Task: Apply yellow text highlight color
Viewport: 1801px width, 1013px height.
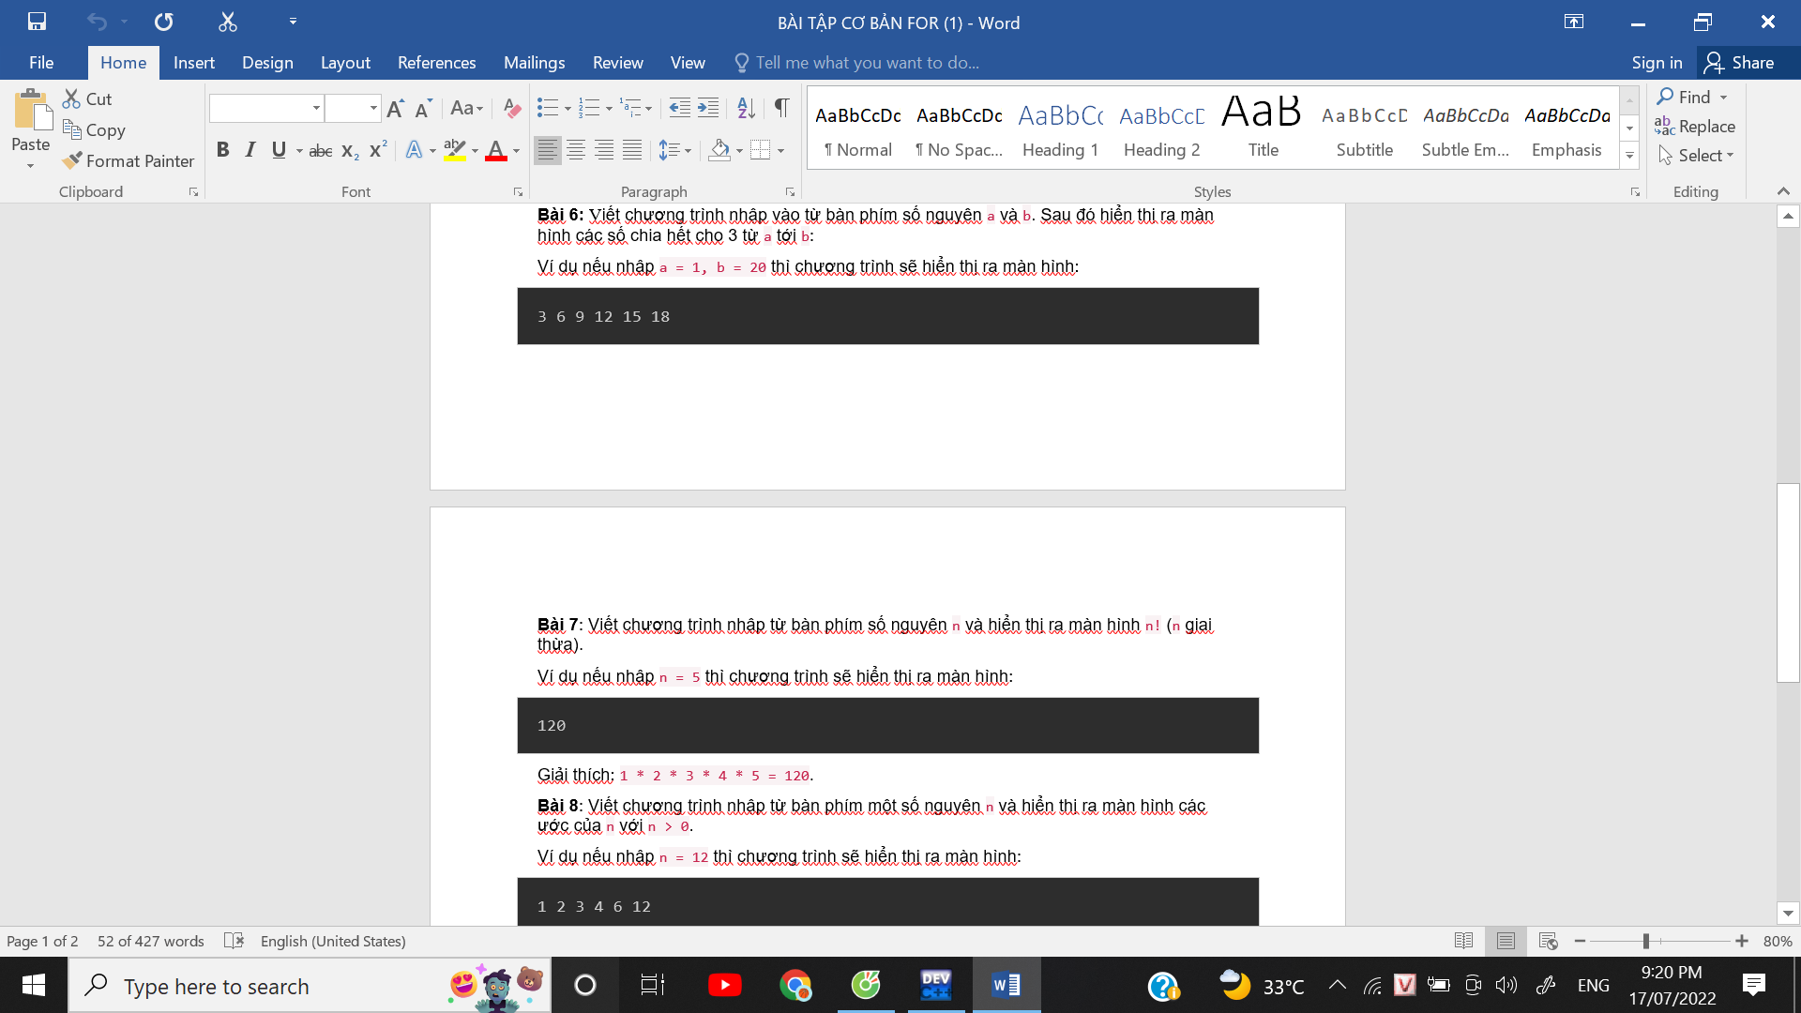Action: coord(455,150)
